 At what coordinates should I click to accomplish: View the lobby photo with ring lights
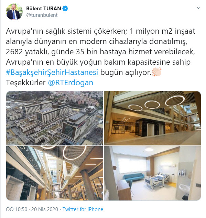[152, 118]
